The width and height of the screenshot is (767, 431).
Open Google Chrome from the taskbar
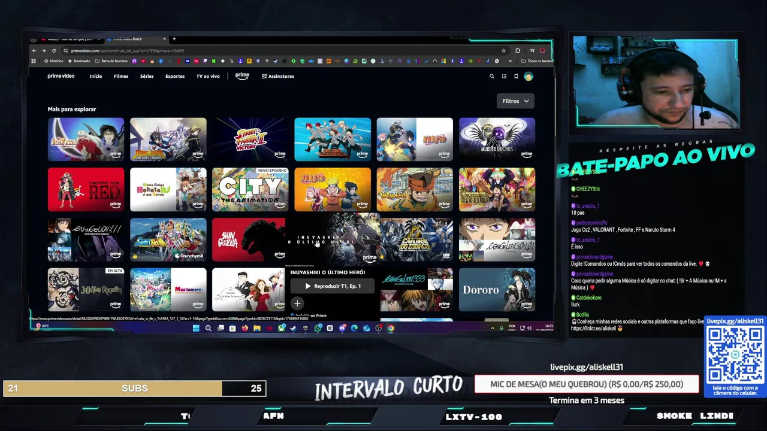click(391, 328)
